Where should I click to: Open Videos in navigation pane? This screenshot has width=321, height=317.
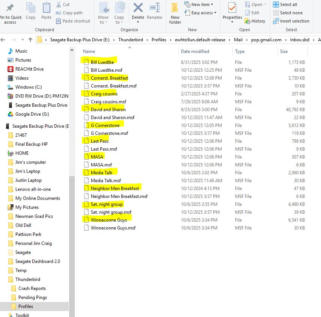18,78
